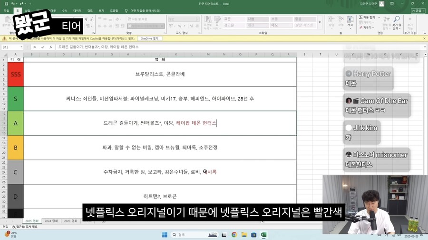This screenshot has width=428, height=240.
Task: Click the user account avatar icon
Action: [381, 4]
